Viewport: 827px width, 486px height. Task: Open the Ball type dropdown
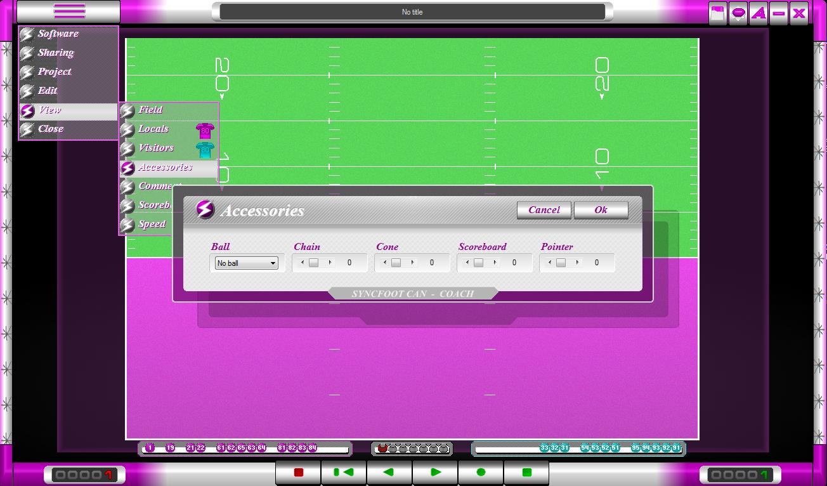pos(246,263)
